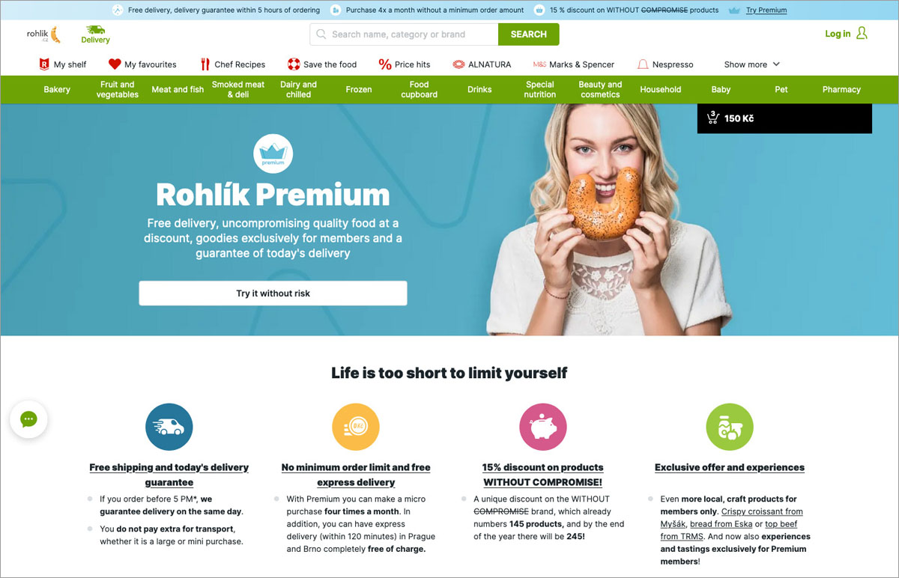This screenshot has height=578, width=899.
Task: Click the green SEARCH button
Action: 529,34
